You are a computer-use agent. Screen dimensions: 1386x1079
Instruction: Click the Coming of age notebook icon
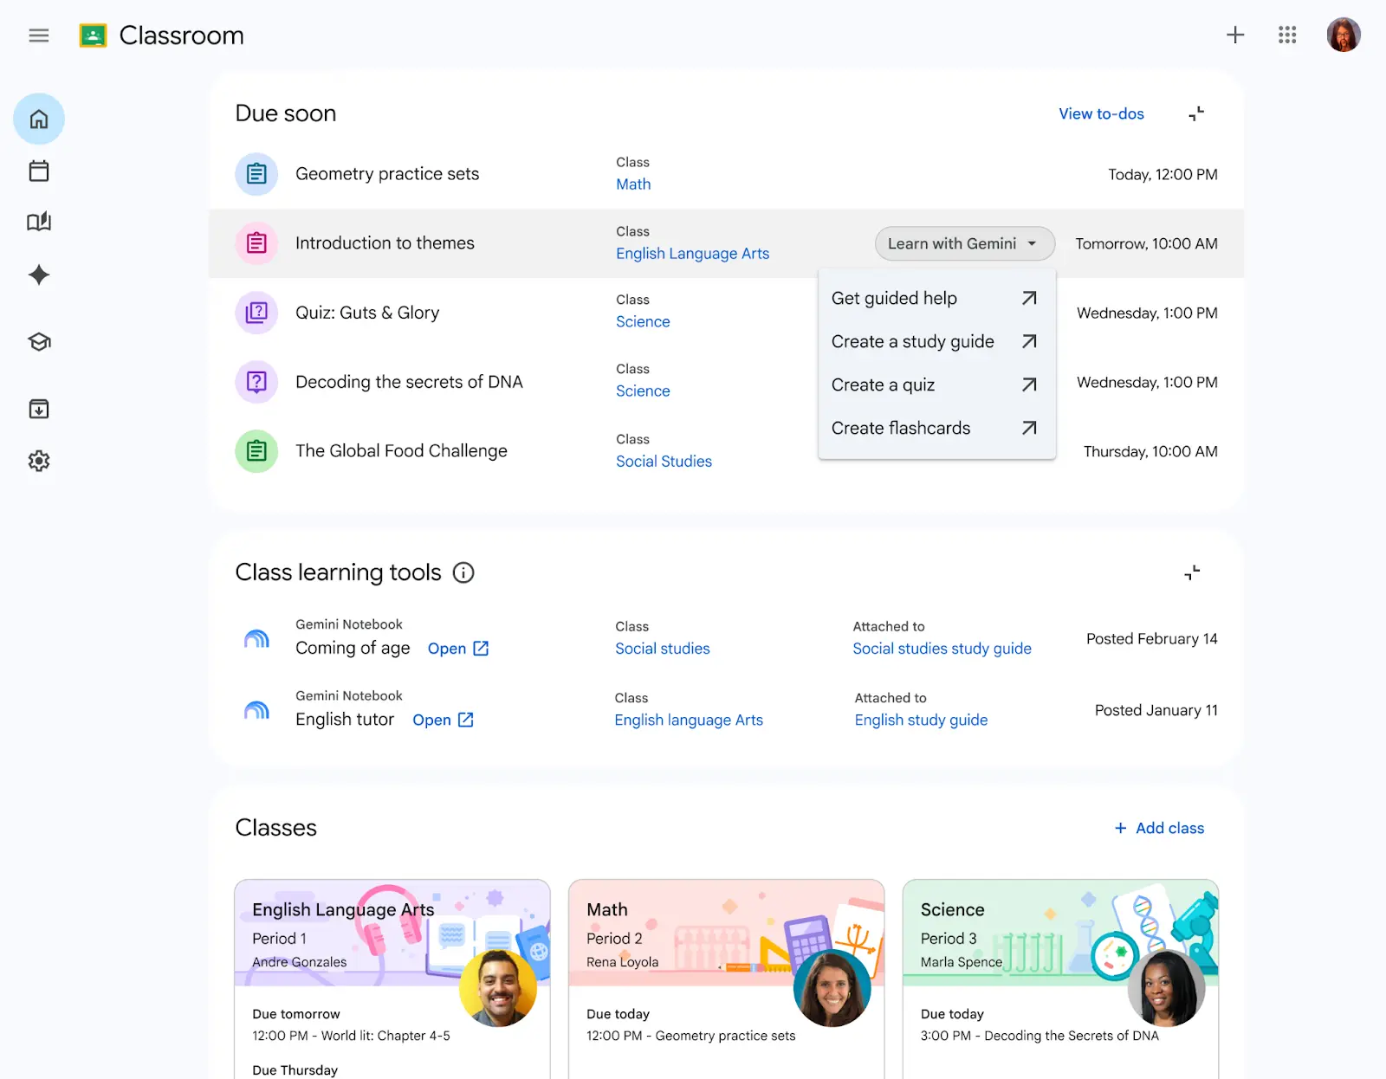[x=256, y=639]
